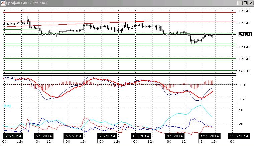
Task: Click the DMI cyan line peak above 40
Action: click(x=201, y=105)
